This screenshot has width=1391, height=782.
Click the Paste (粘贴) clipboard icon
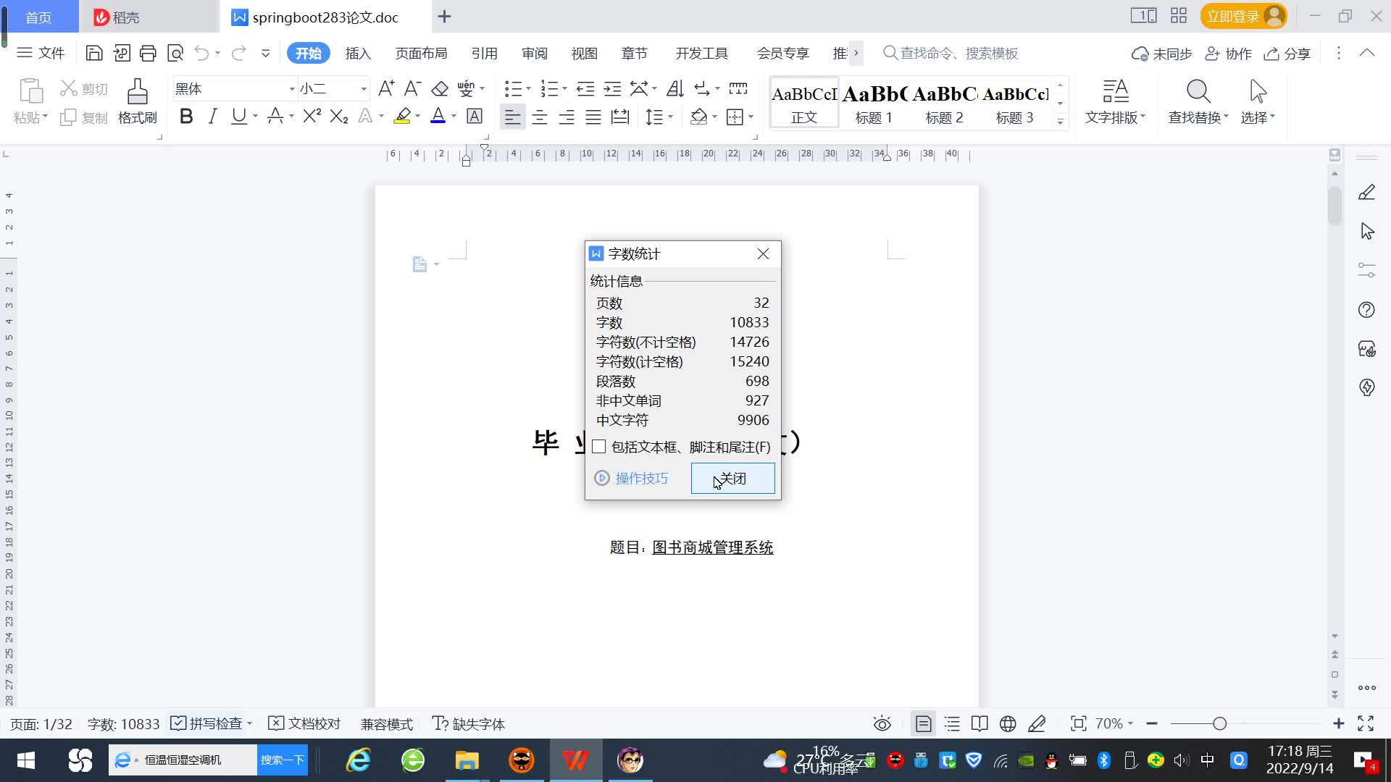[x=30, y=92]
